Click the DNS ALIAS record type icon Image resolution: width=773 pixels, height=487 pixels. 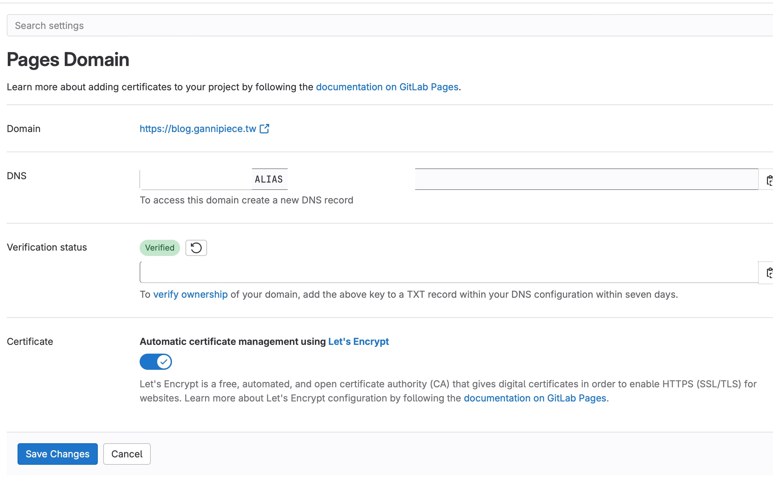tap(268, 178)
